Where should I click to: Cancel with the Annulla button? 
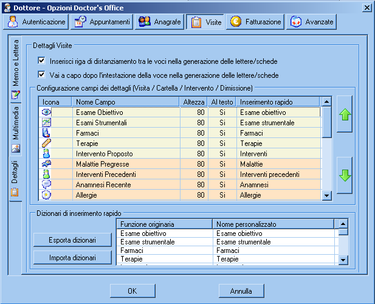[241, 291]
